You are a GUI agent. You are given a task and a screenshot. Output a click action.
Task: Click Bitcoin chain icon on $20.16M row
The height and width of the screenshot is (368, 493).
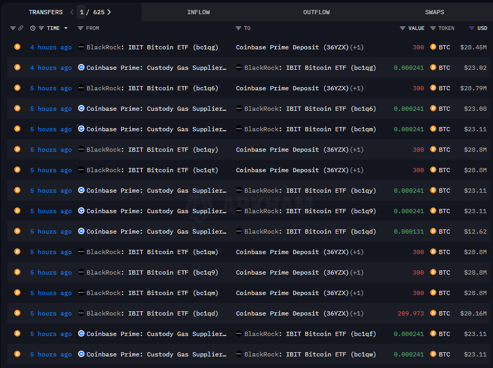pyautogui.click(x=17, y=313)
